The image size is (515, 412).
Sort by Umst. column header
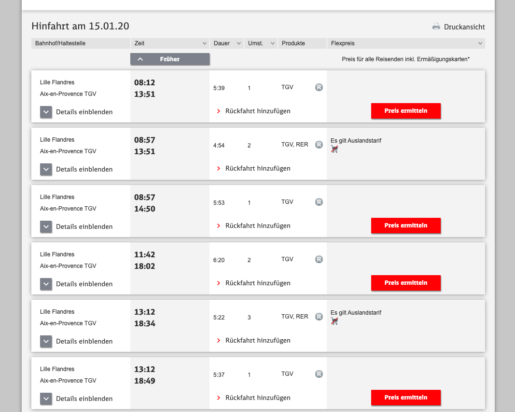pyautogui.click(x=261, y=43)
